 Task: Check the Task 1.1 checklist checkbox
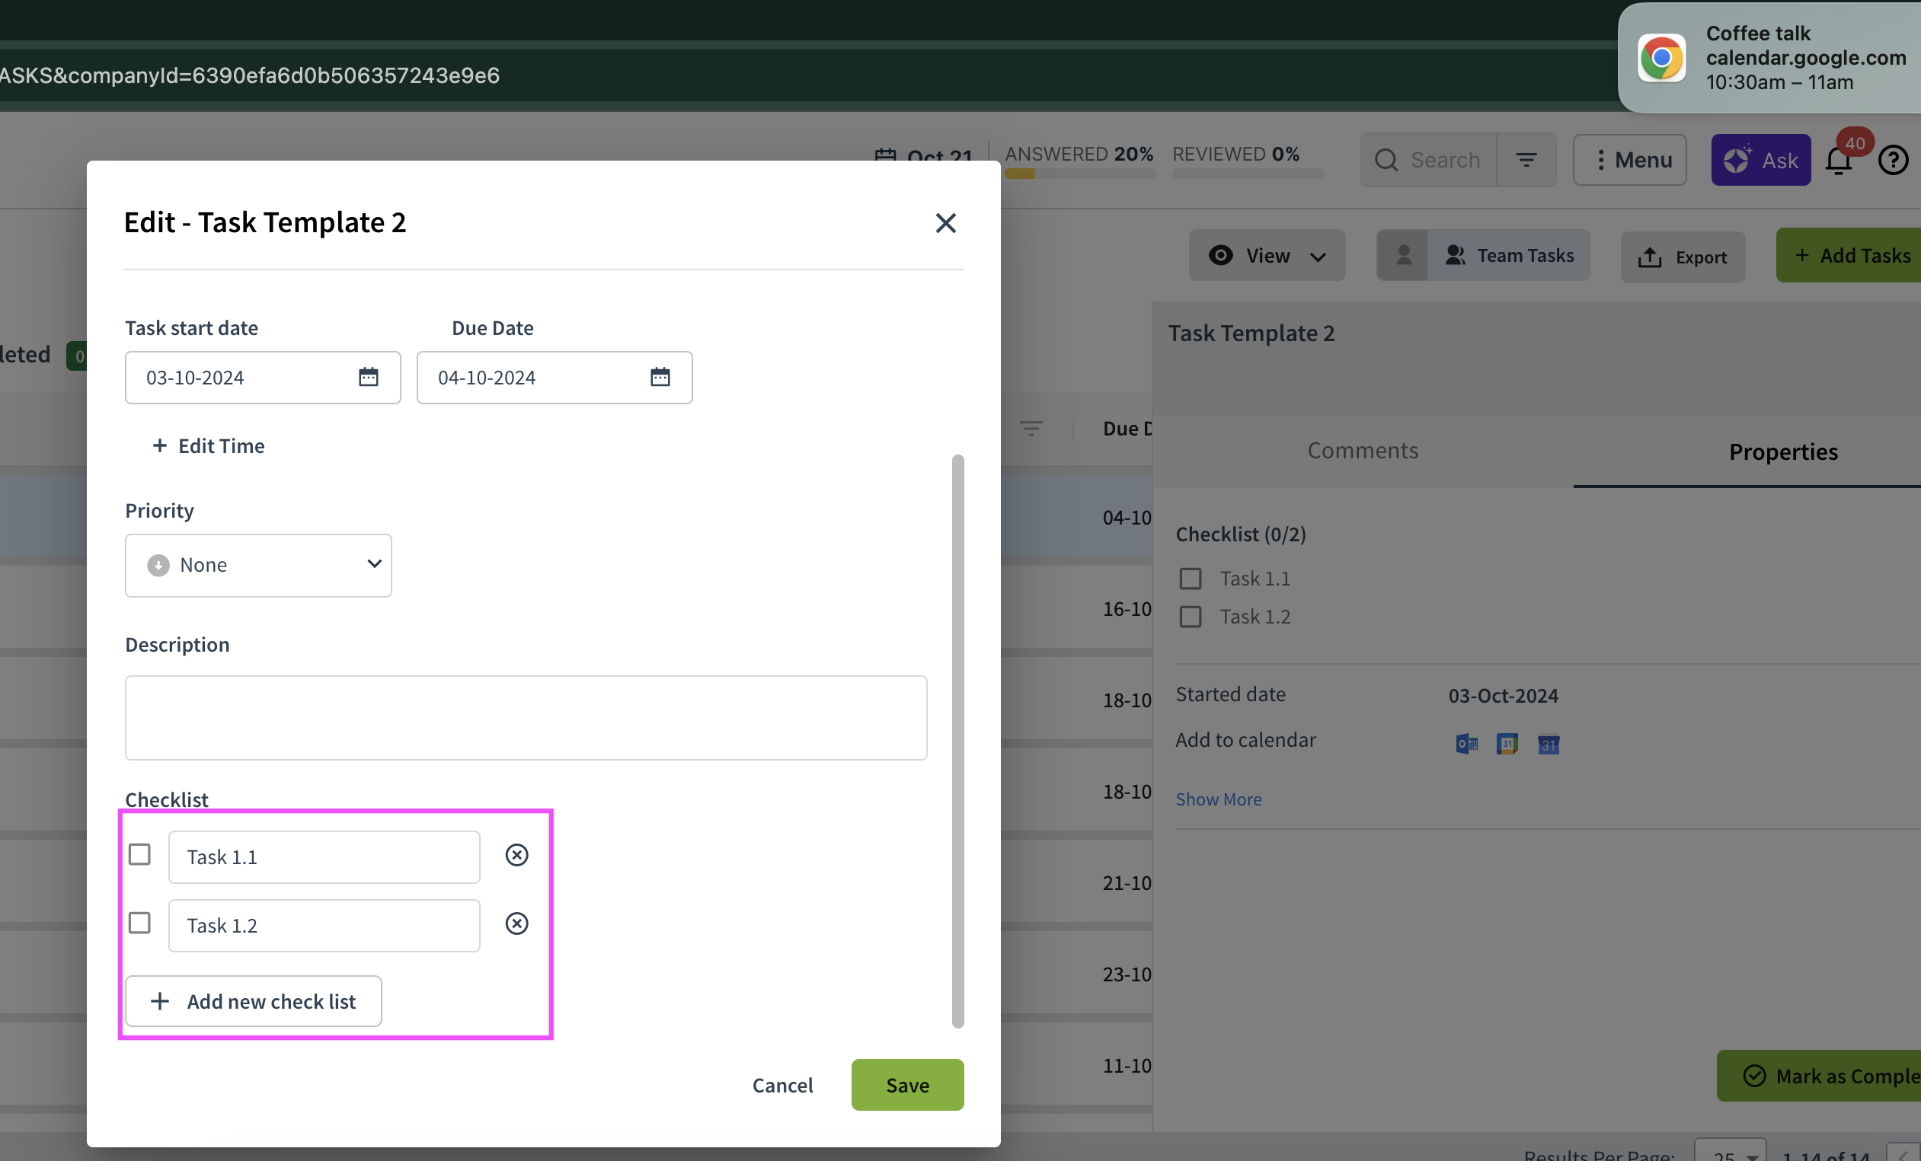(140, 855)
